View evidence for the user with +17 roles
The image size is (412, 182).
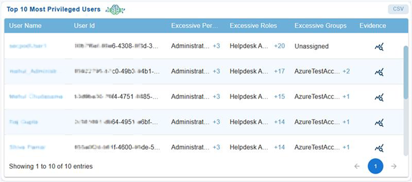(379, 71)
